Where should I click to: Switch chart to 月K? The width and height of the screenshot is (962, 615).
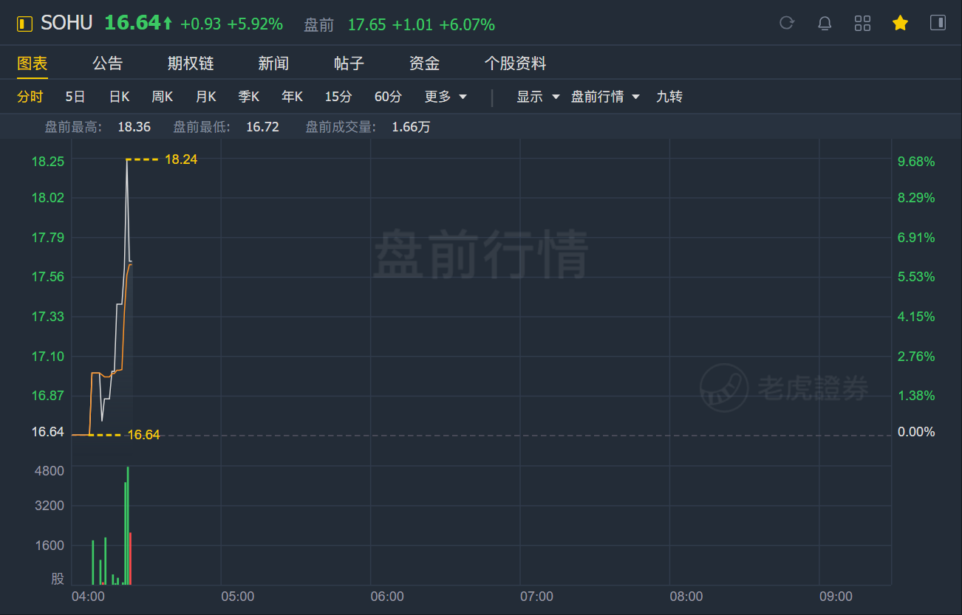(206, 97)
